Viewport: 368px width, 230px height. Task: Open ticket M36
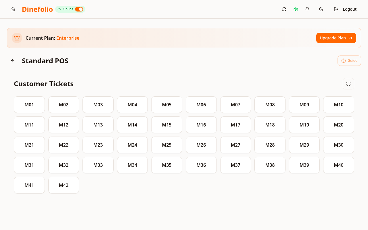201,165
